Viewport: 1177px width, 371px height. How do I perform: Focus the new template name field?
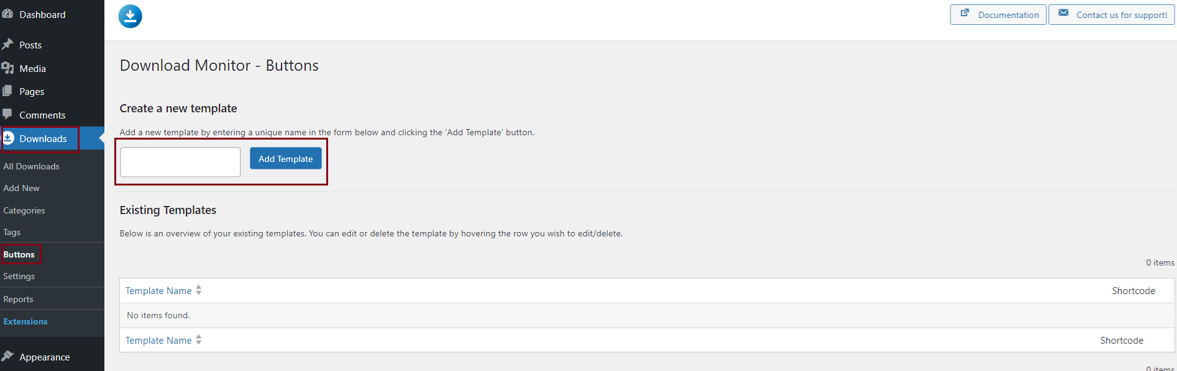pos(180,162)
